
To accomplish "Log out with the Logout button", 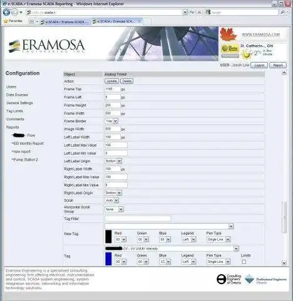I will [x=259, y=65].
